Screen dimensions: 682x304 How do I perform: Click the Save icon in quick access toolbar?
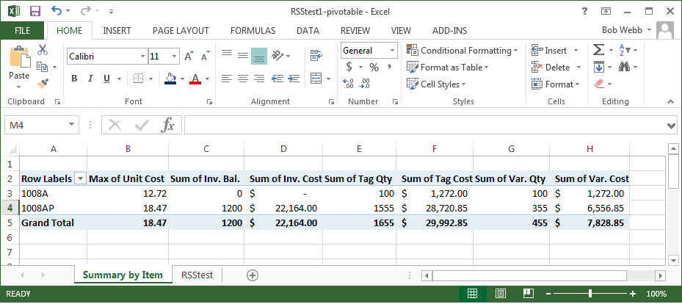coord(35,11)
